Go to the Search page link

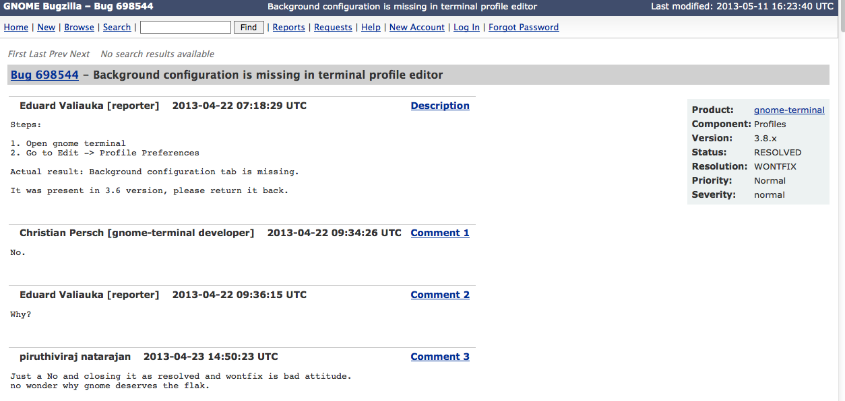[x=117, y=28]
